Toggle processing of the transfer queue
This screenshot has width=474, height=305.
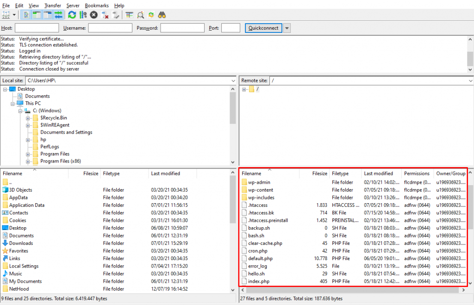(x=82, y=14)
